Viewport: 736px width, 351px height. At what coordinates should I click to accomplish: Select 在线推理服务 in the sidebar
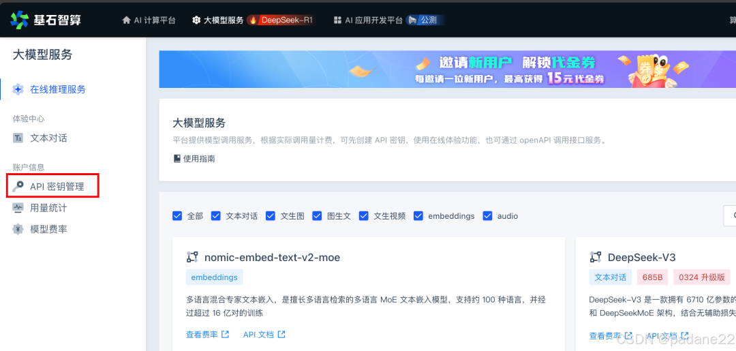[58, 89]
